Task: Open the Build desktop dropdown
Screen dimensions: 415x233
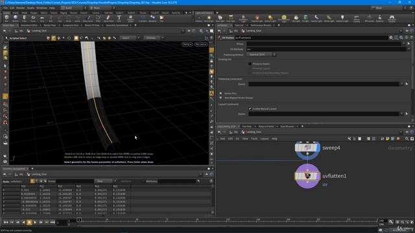Action: click(74, 8)
